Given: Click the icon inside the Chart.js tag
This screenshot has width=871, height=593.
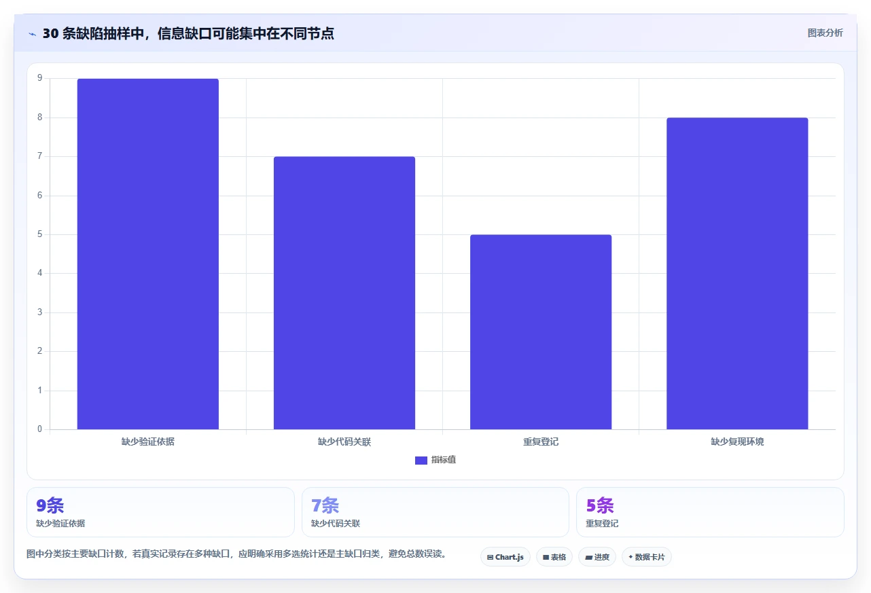Looking at the screenshot, I should (491, 557).
